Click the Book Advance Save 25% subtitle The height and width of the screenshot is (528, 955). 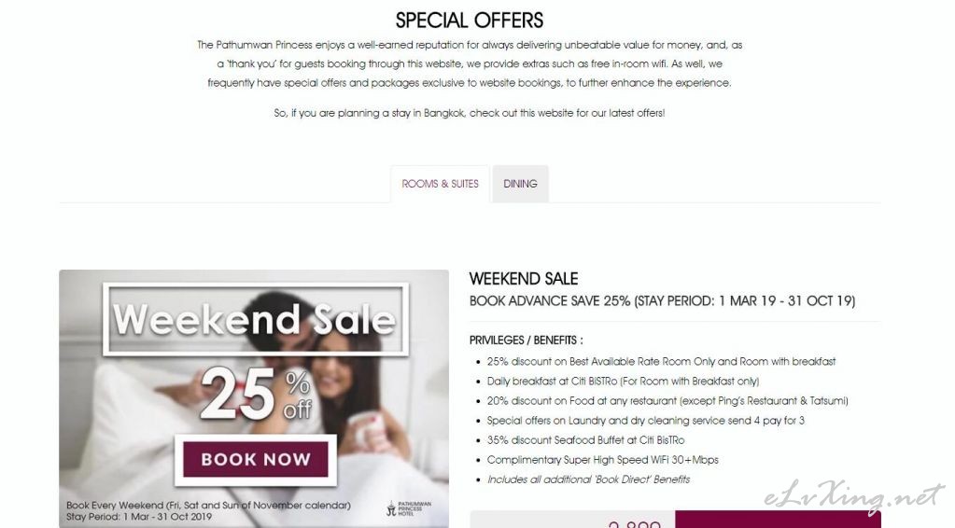click(662, 301)
